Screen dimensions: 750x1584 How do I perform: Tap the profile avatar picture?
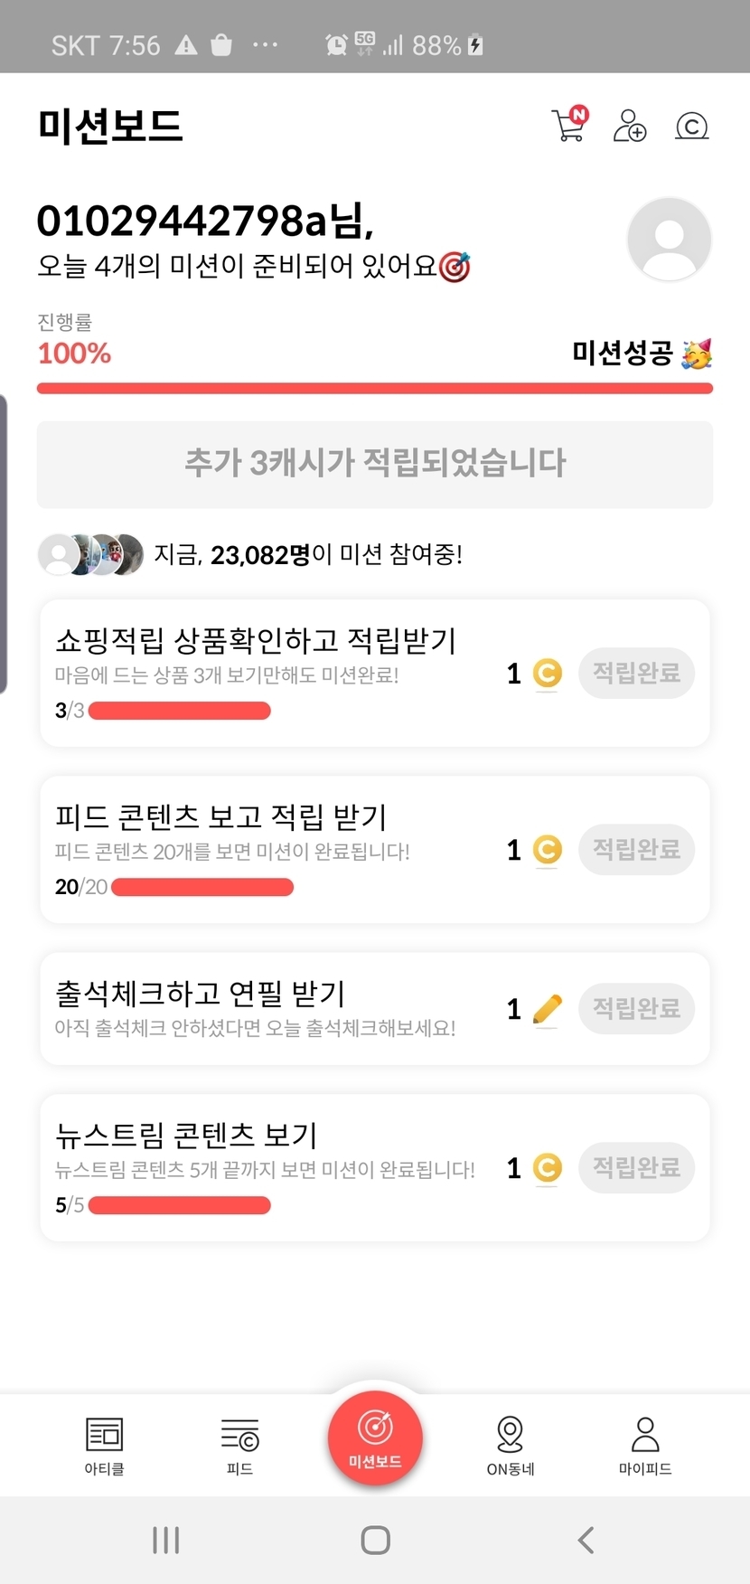pos(669,240)
